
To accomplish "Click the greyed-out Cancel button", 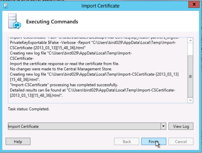I will [181, 141].
